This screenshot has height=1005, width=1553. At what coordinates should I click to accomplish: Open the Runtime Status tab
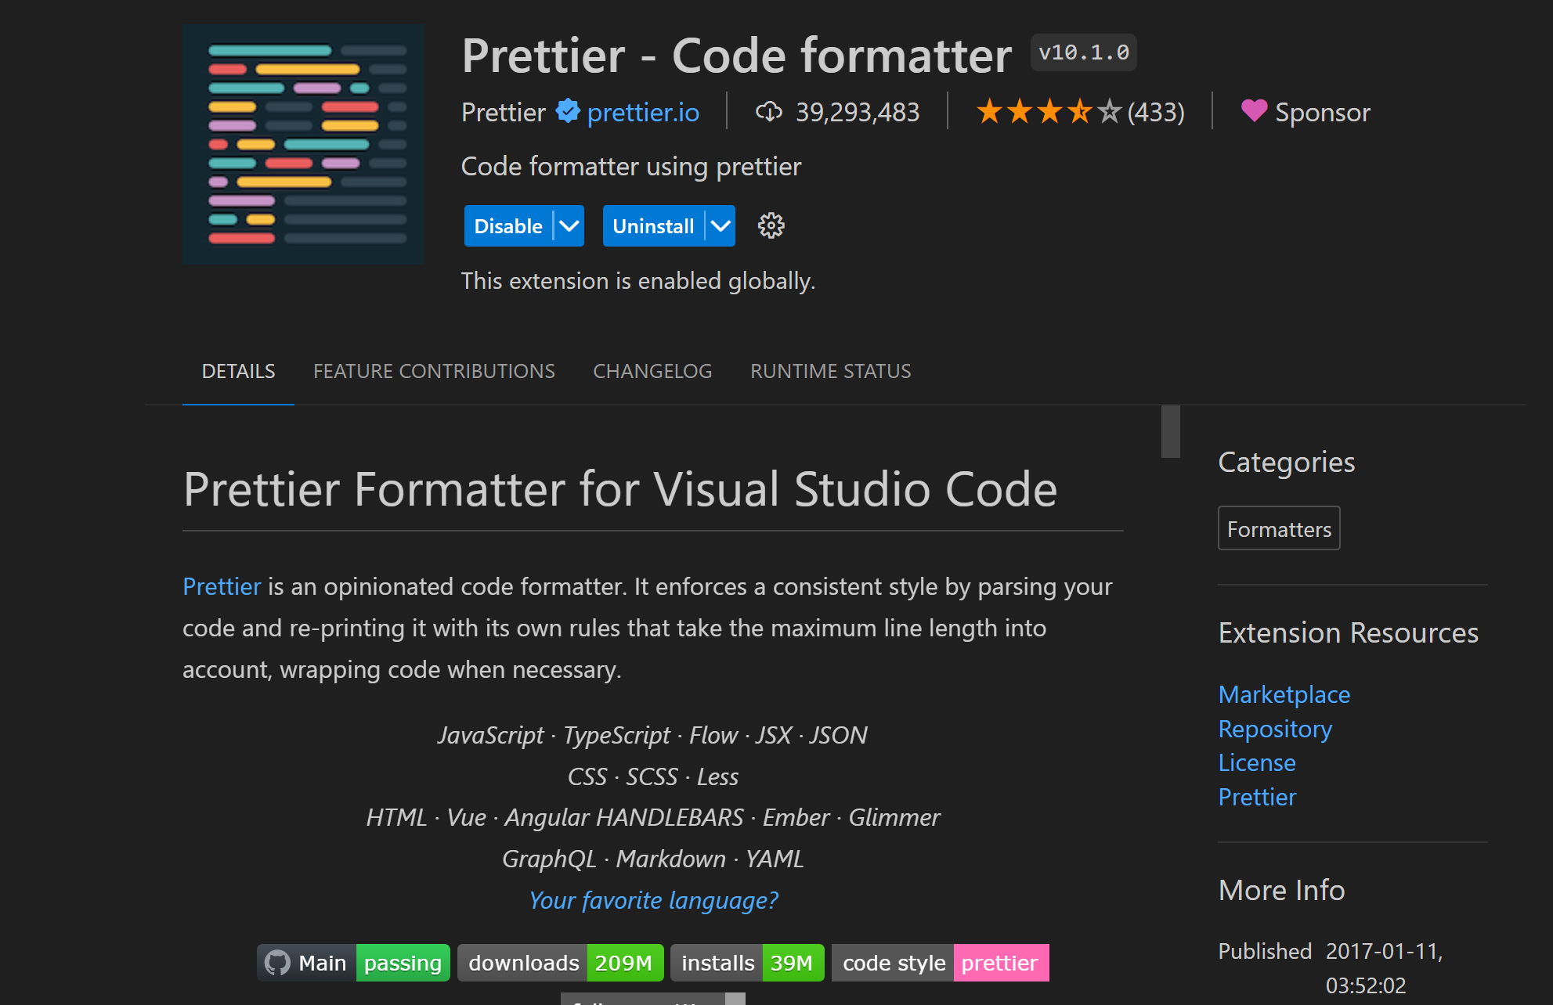[830, 371]
